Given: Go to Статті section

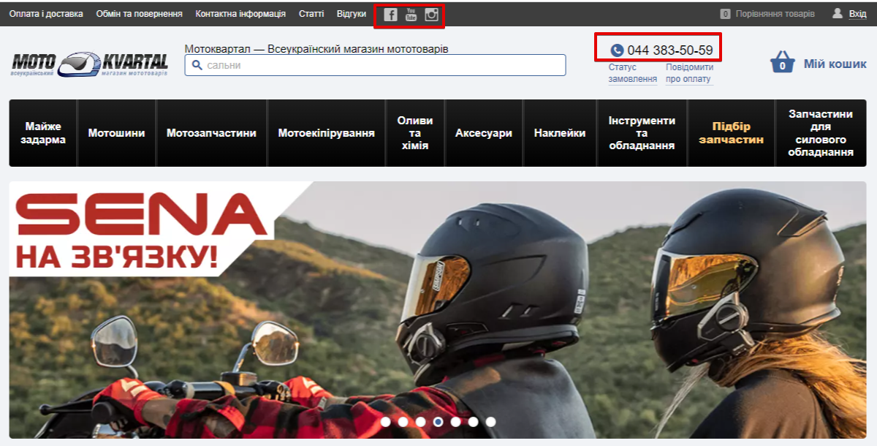Looking at the screenshot, I should tap(311, 14).
